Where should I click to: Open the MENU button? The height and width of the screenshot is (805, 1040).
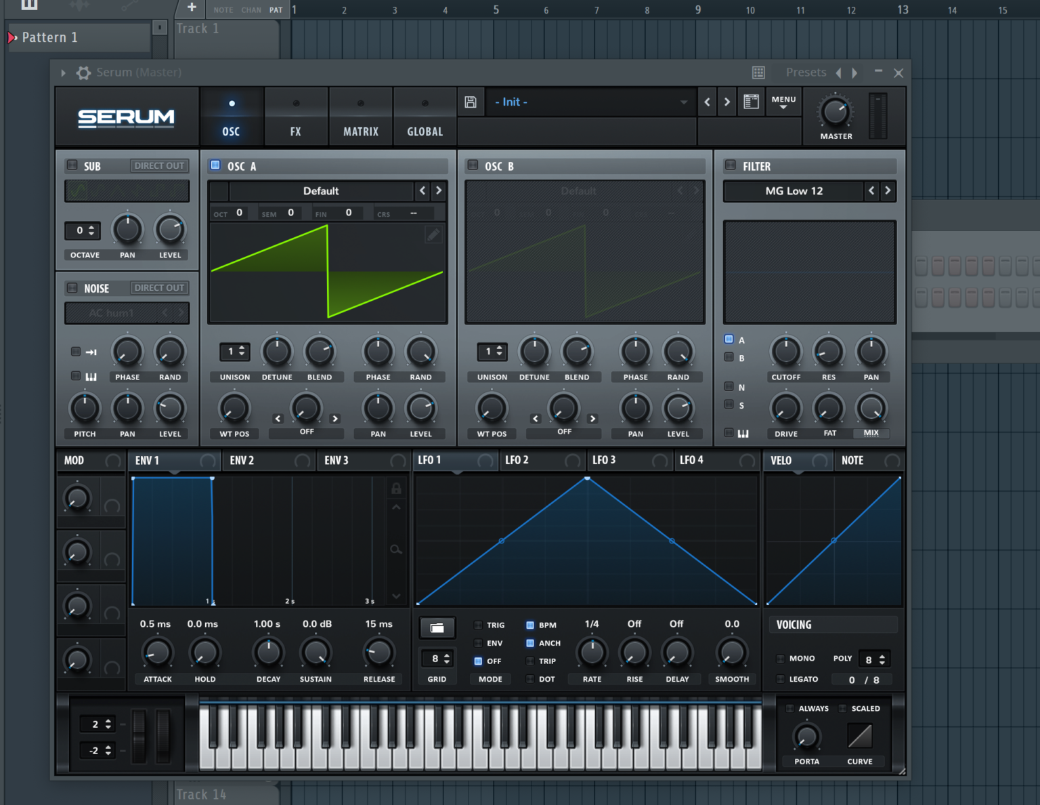coord(783,102)
